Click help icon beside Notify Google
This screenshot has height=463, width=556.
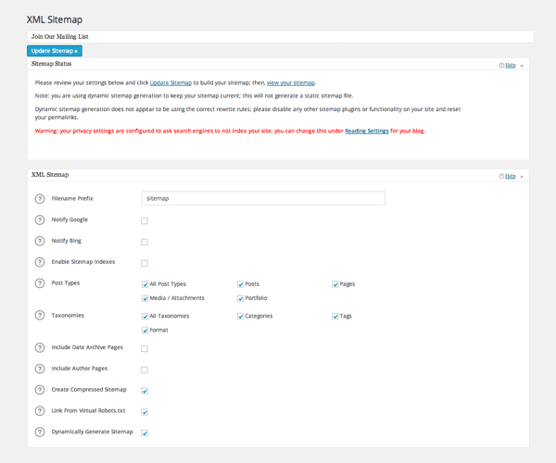(x=40, y=220)
